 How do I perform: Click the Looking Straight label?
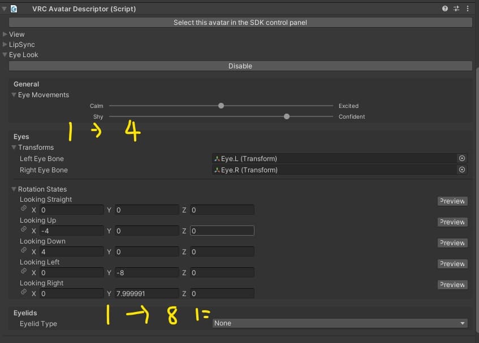46,199
